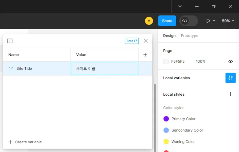Expand the zoom level 59% dropdown

[228, 21]
